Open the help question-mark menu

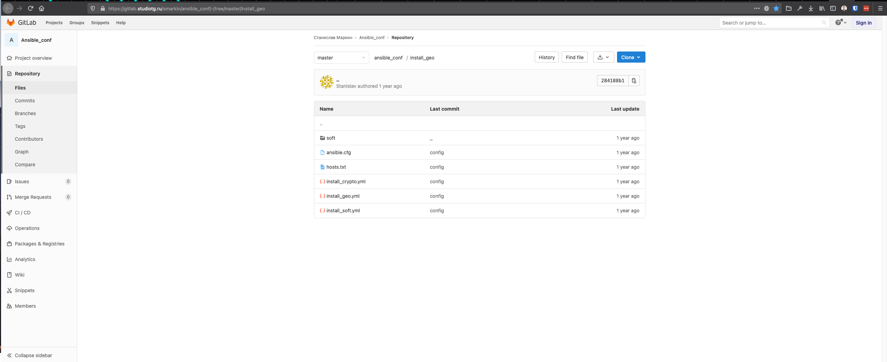841,22
